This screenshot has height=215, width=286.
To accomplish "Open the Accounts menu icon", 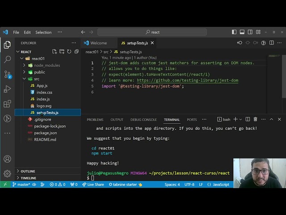I will (7, 159).
